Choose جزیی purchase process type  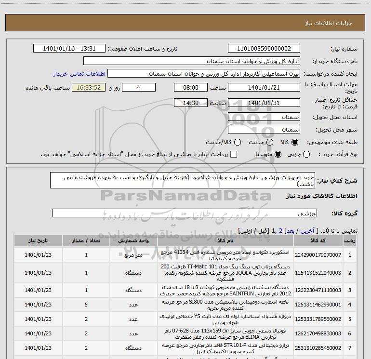click(x=306, y=154)
